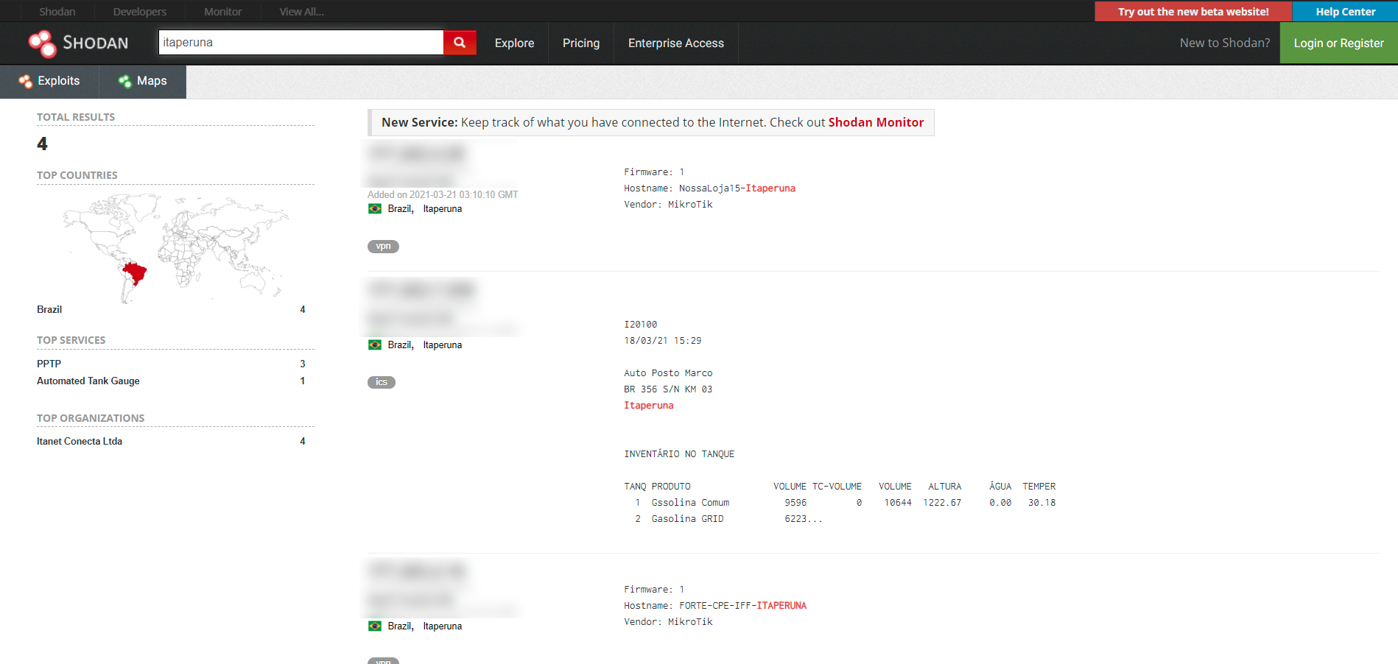Click the Maps icon in subnav
This screenshot has width=1398, height=664.
[x=125, y=81]
